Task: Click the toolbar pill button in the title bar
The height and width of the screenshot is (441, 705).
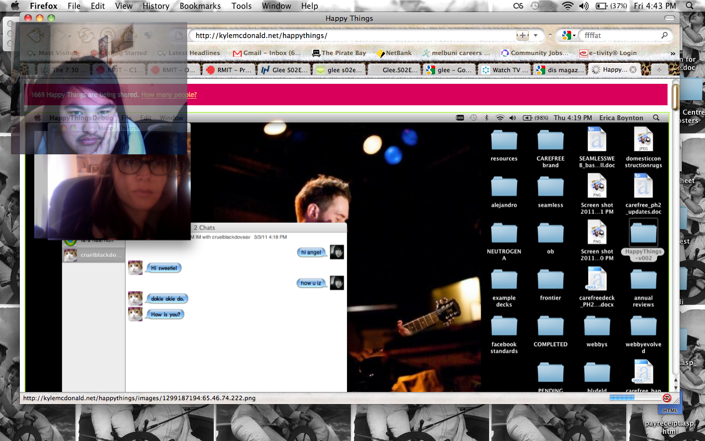Action: pos(670,18)
